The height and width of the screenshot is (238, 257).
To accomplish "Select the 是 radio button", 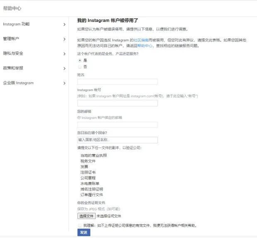I will tap(80, 60).
